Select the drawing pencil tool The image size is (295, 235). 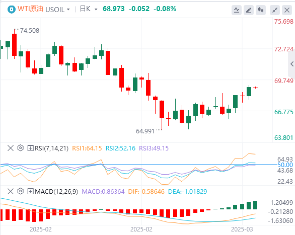(249, 10)
